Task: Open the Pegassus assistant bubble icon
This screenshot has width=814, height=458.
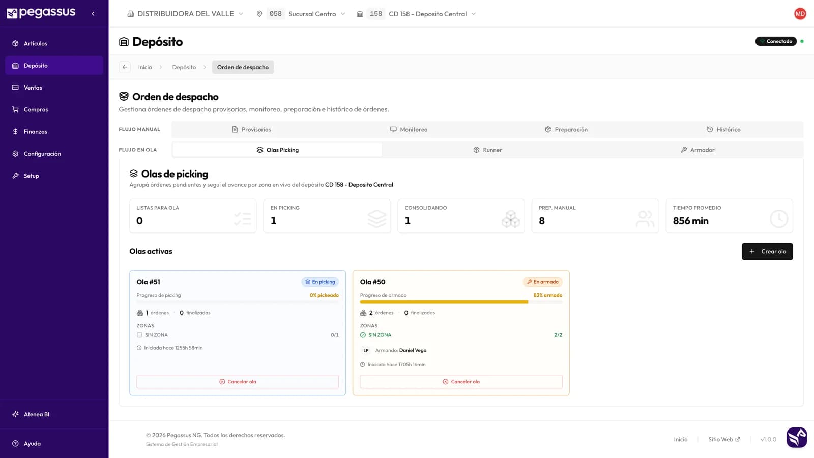Action: pos(797,437)
